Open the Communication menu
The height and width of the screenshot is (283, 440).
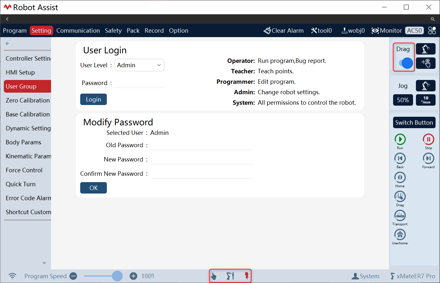click(x=78, y=30)
